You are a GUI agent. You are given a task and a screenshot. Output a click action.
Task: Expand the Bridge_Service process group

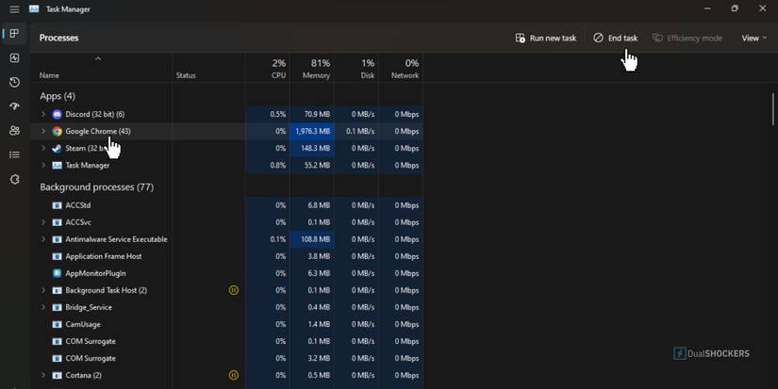[43, 307]
